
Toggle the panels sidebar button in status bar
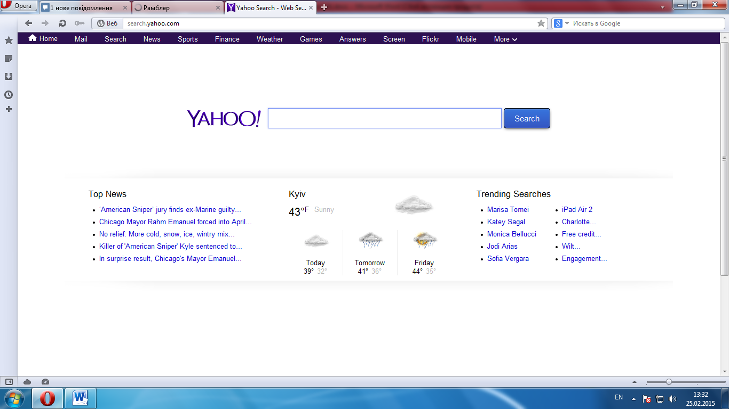coord(9,381)
